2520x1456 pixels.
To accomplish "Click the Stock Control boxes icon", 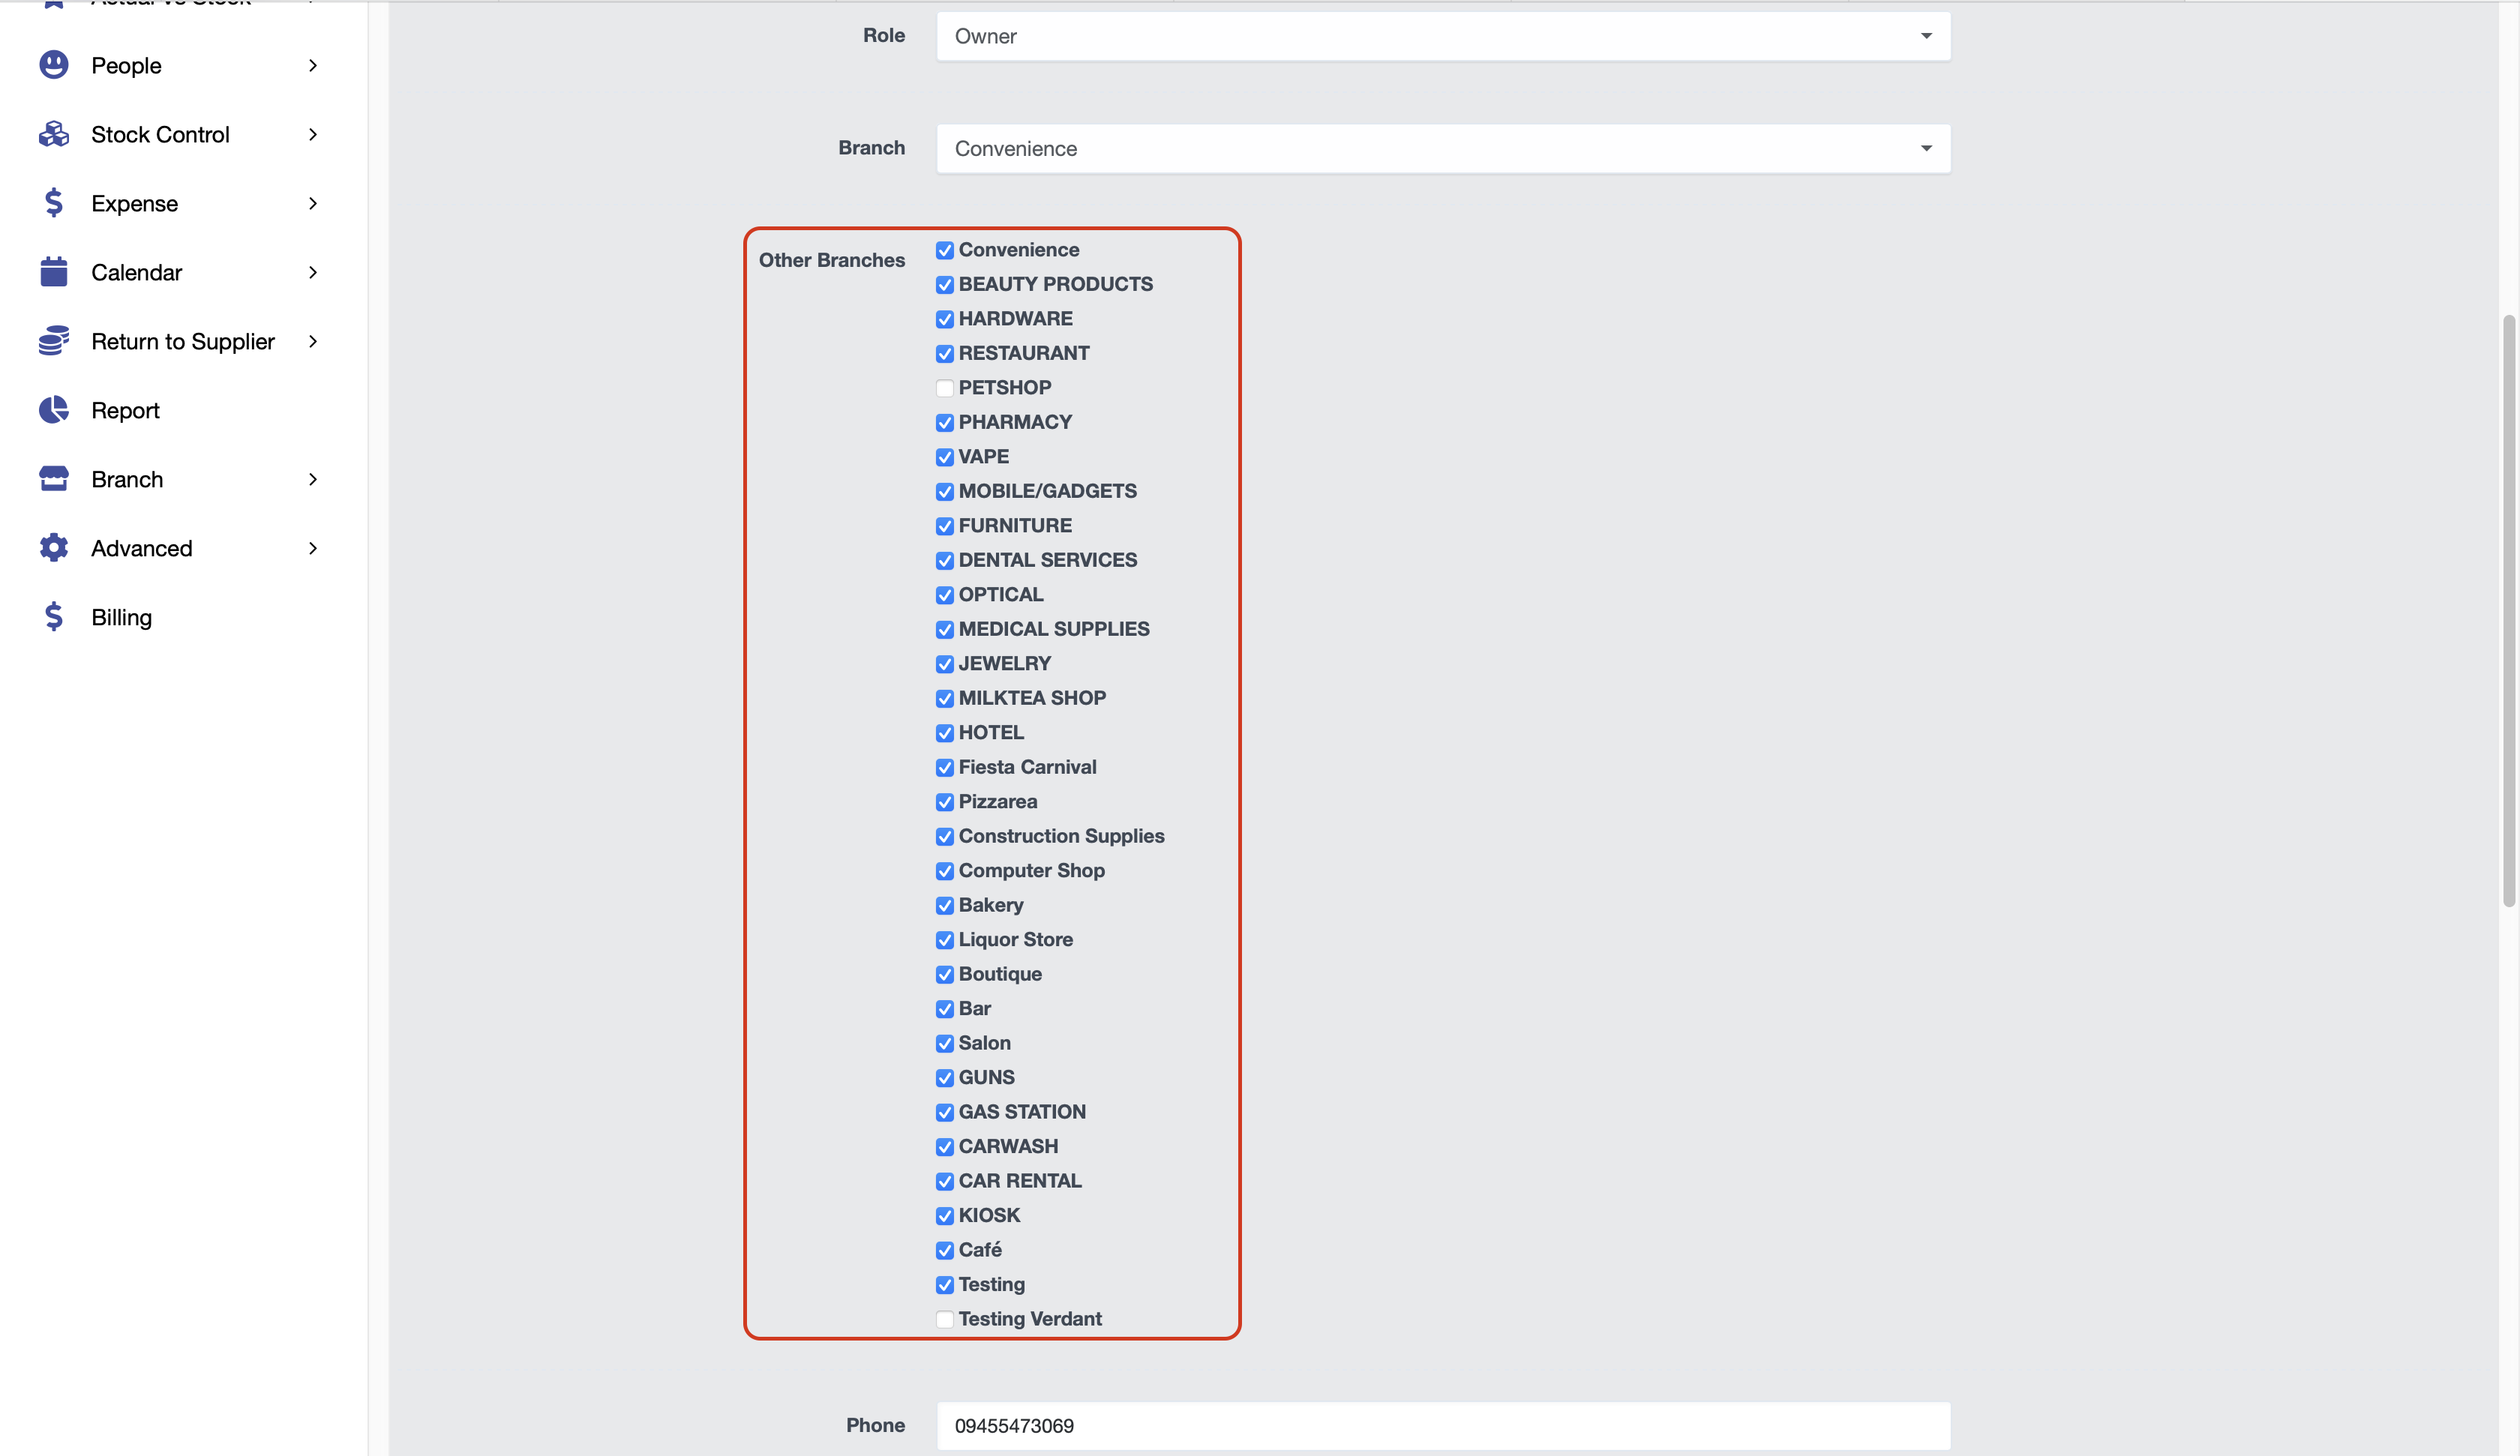I will coord(54,134).
